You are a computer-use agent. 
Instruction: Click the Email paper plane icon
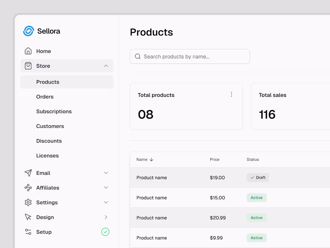pos(28,173)
